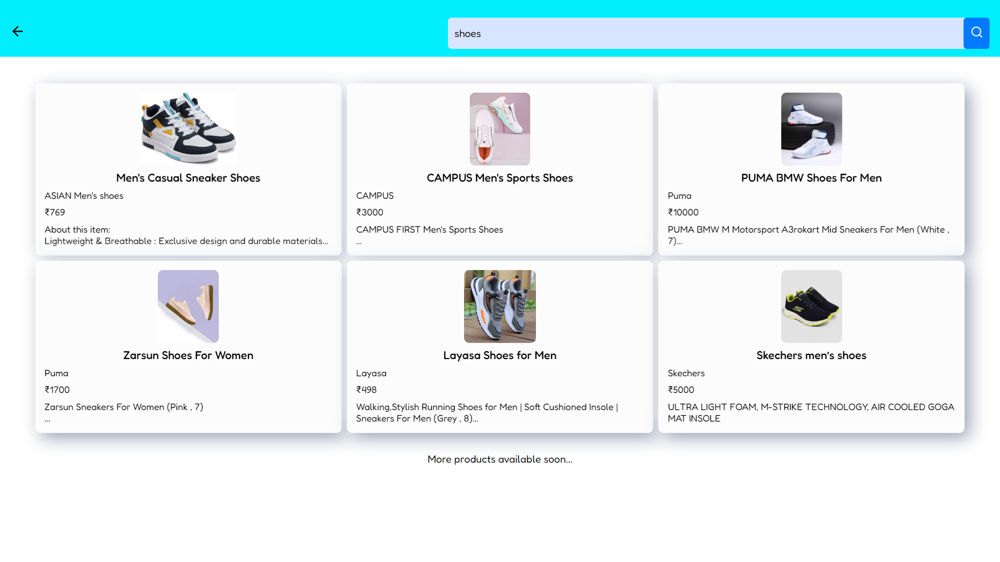This screenshot has width=1000, height=562.
Task: Click the brand text 'CAMPUS'
Action: point(375,196)
